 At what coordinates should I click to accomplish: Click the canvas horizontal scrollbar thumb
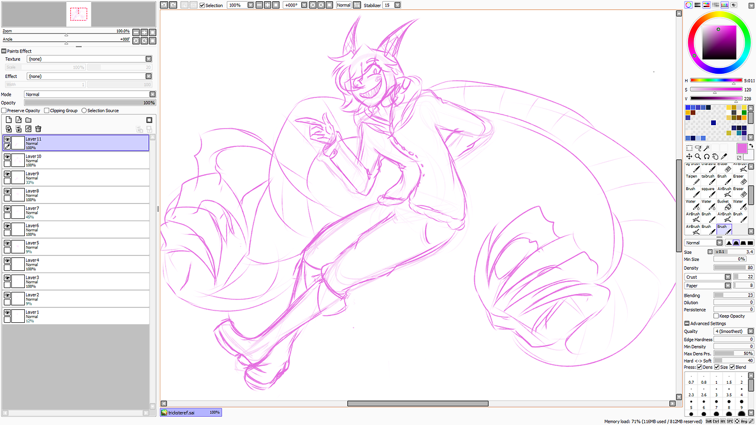pyautogui.click(x=418, y=404)
